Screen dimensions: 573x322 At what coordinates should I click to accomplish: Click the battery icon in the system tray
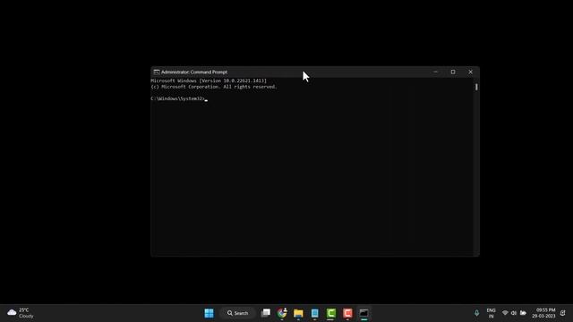pyautogui.click(x=523, y=313)
